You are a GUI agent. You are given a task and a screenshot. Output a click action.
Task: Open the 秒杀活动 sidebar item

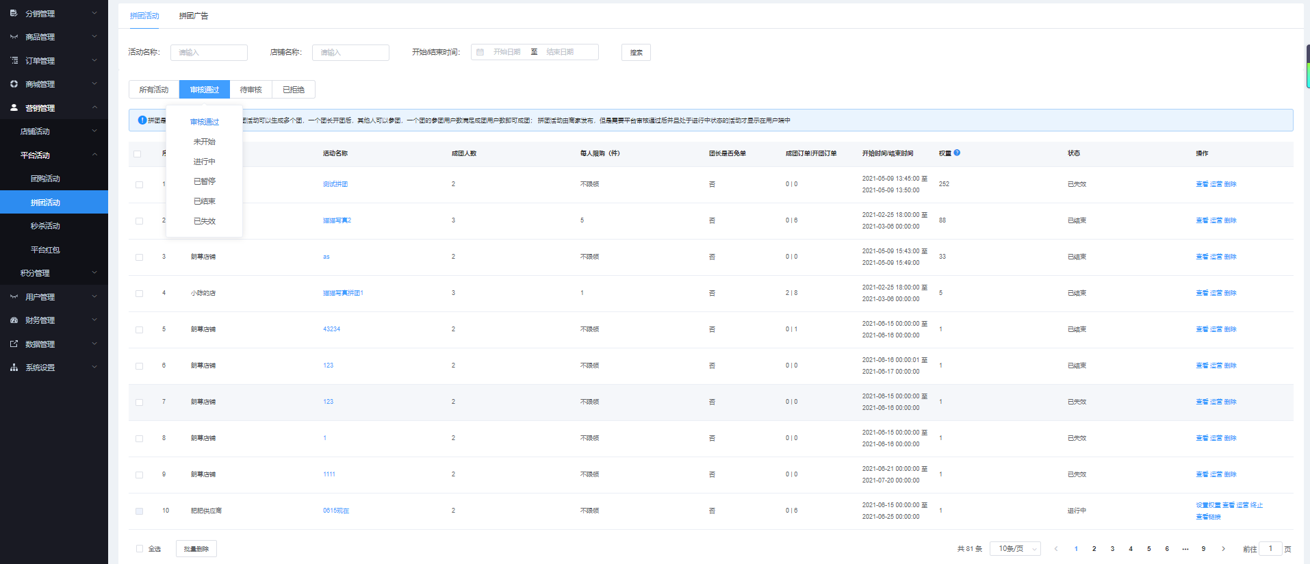(x=45, y=226)
